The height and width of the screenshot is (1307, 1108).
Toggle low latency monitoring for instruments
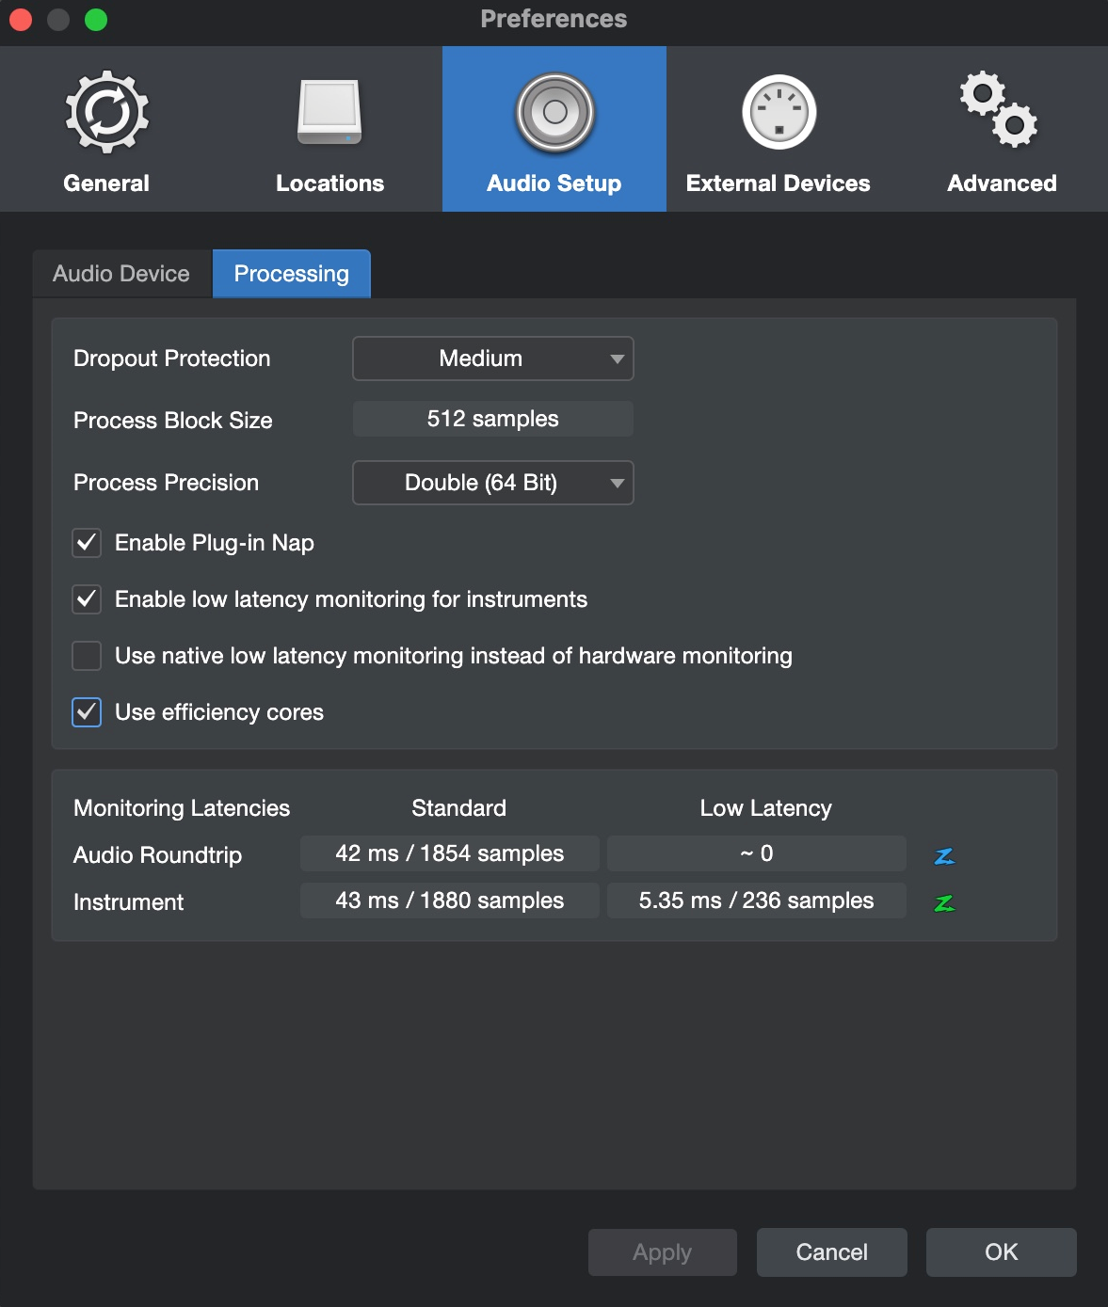[x=87, y=599]
